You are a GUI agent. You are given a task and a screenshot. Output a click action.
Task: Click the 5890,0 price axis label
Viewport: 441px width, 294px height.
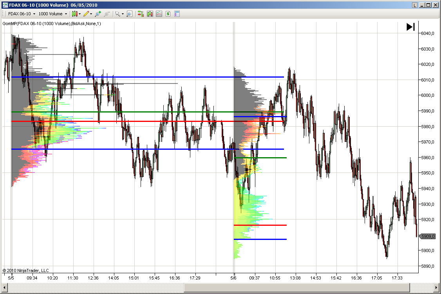428,266
